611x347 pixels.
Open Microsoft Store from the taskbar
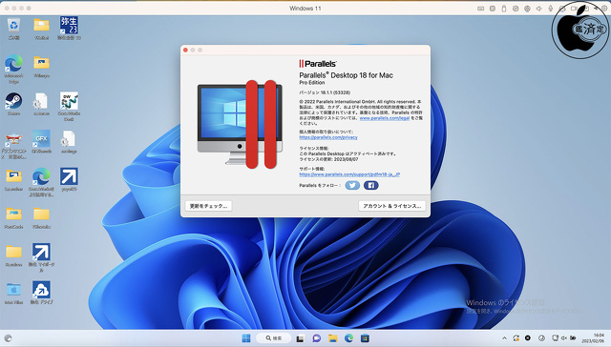[365, 338]
